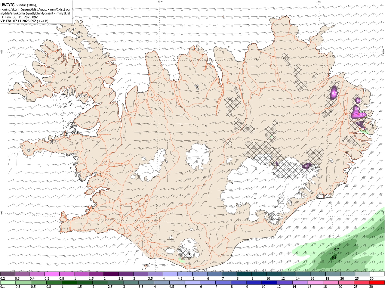Viewport: 385px width, 289px height.
Task: Select the 'VT: Fös. 07.11.2025 09Z (+24 h)' line
Action: point(24,21)
